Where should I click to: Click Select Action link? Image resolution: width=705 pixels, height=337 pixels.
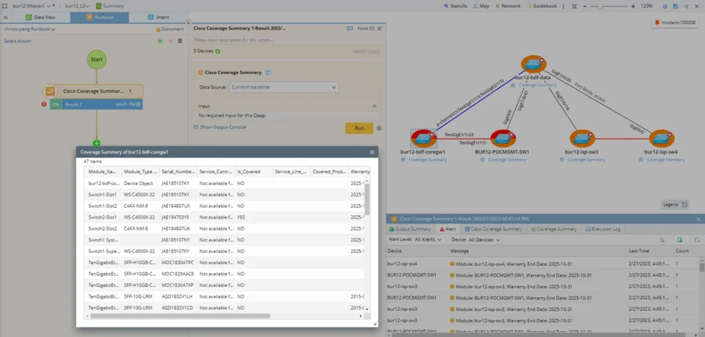point(17,41)
